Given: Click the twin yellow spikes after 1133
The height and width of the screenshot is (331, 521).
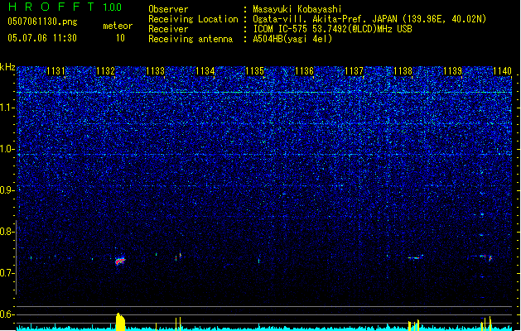Looking at the screenshot, I should [178, 324].
